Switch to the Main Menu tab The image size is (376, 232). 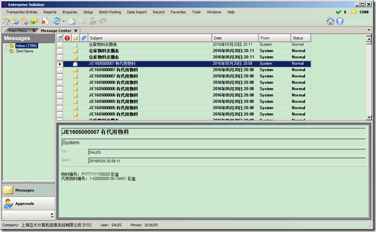[x=18, y=31]
